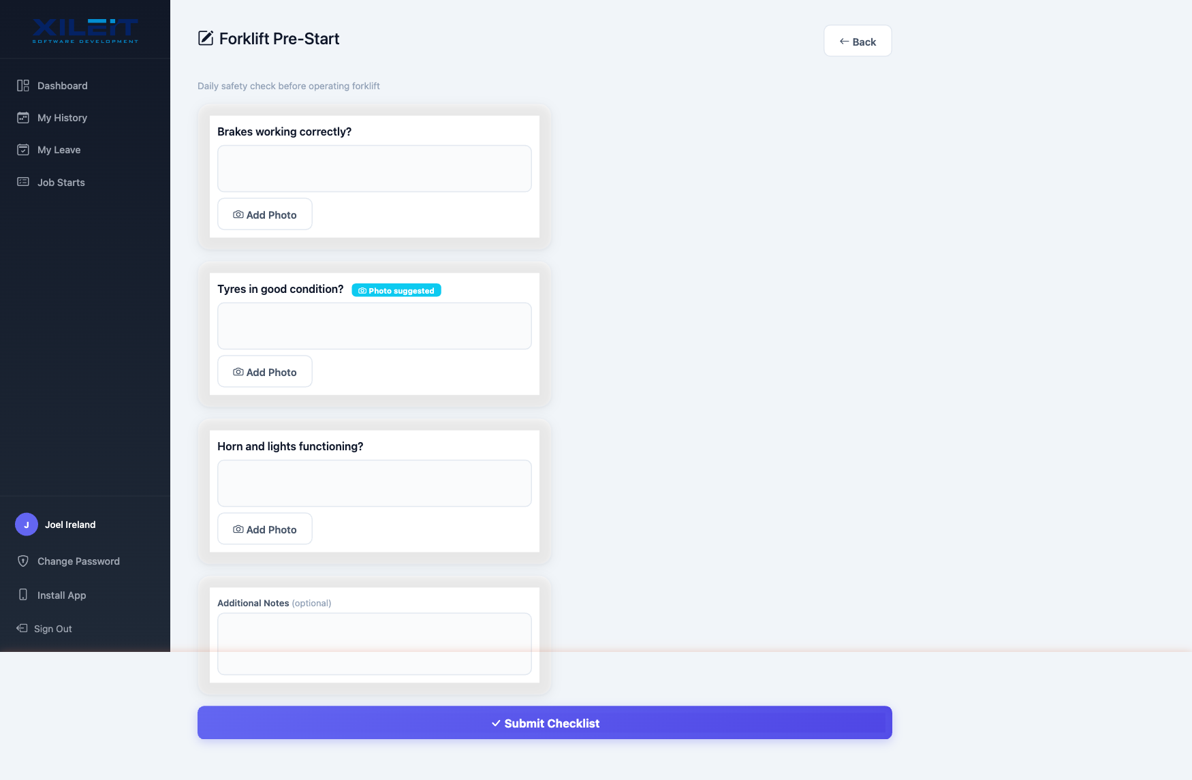Open the My History page
This screenshot has height=780, width=1192.
(62, 118)
